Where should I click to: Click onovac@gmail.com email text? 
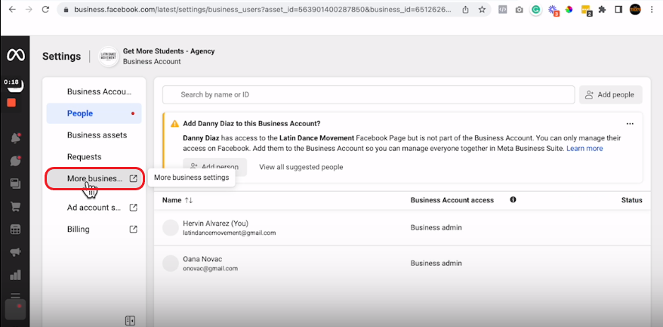tap(210, 268)
